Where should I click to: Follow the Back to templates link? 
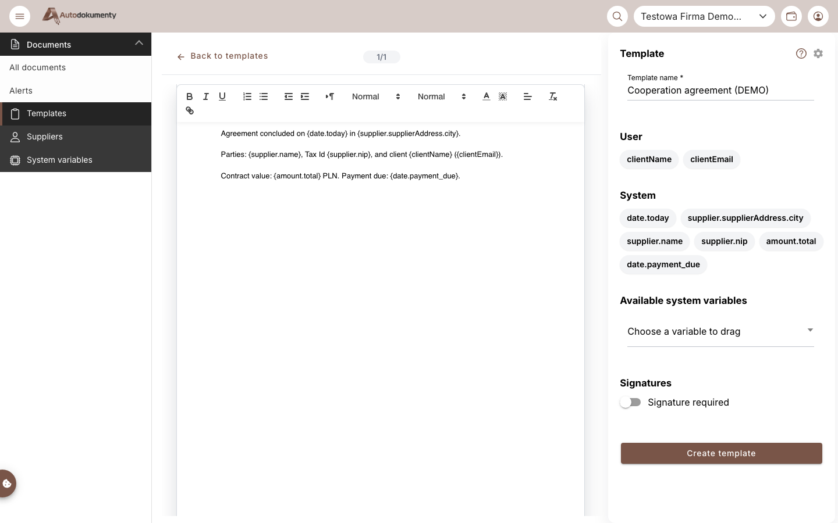tap(222, 56)
